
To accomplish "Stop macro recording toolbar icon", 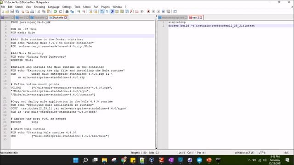I will [153, 11].
